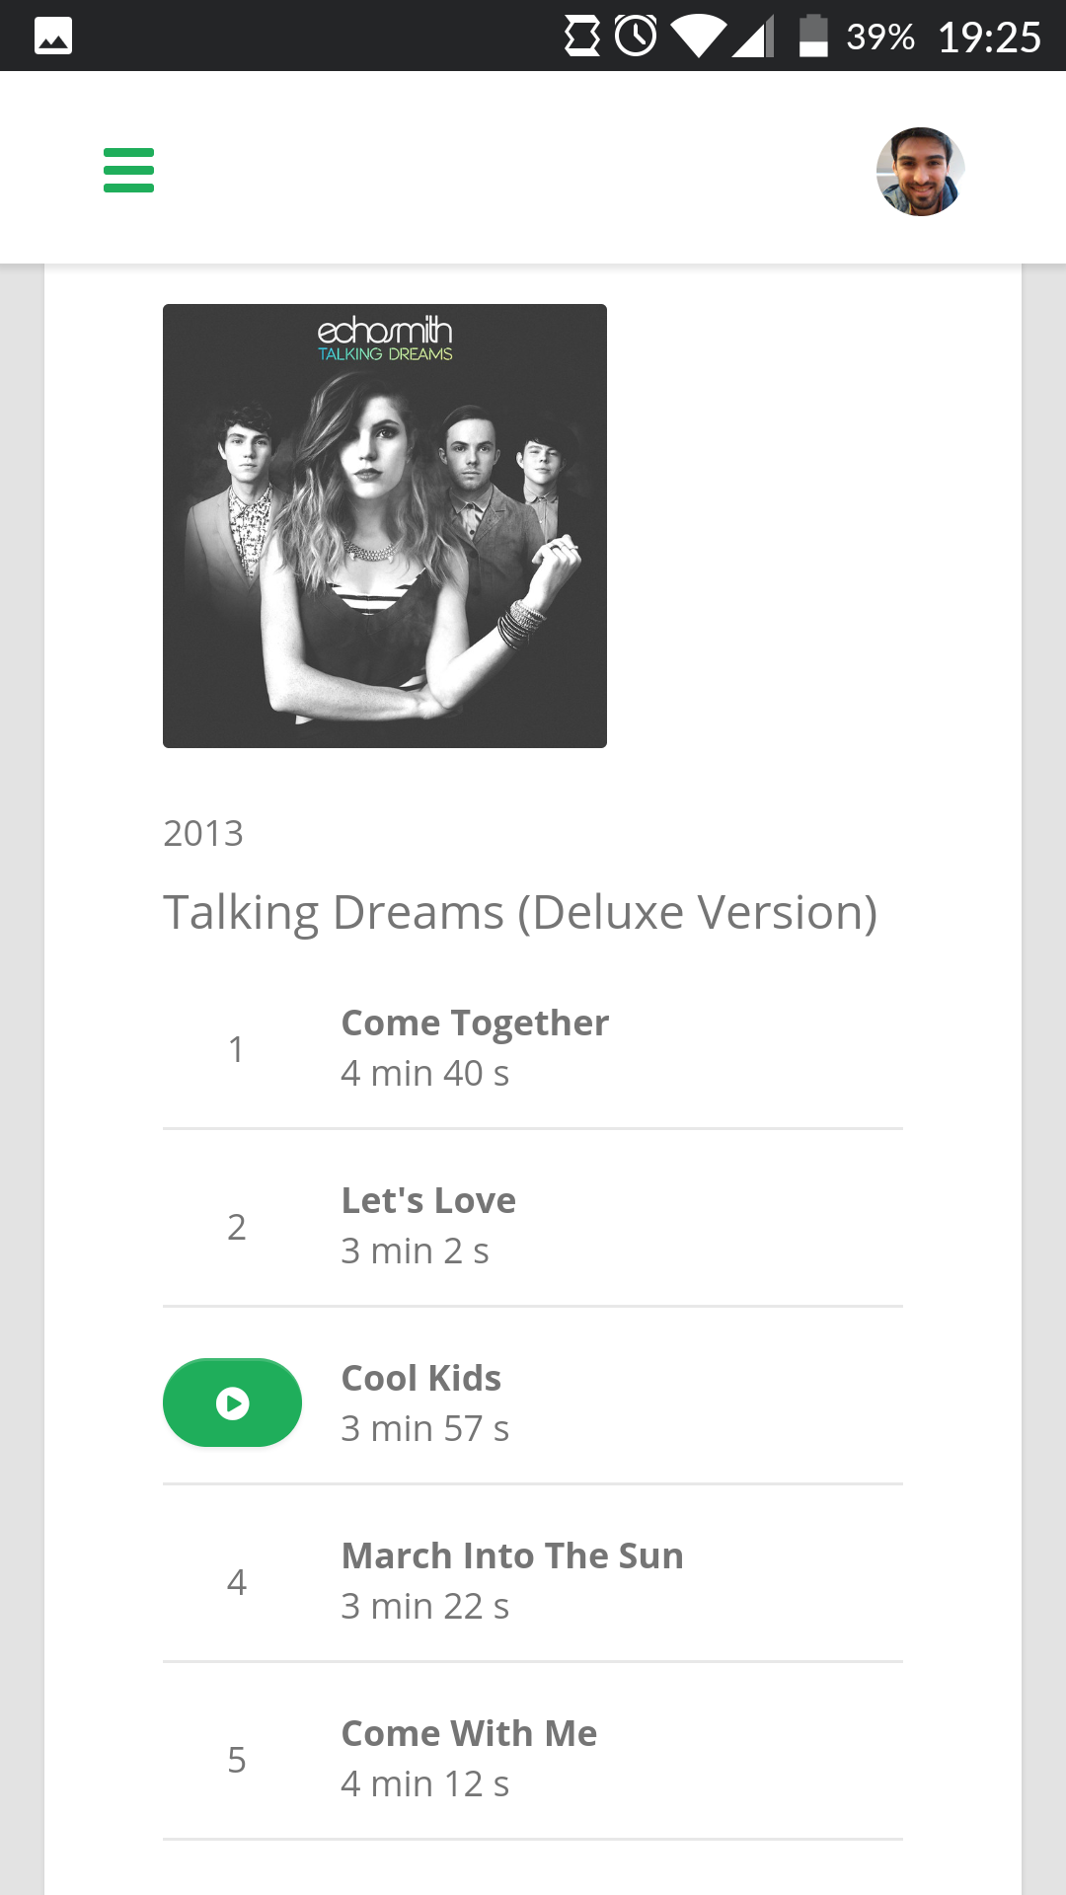Tap track number 4 in the list

pos(236,1582)
